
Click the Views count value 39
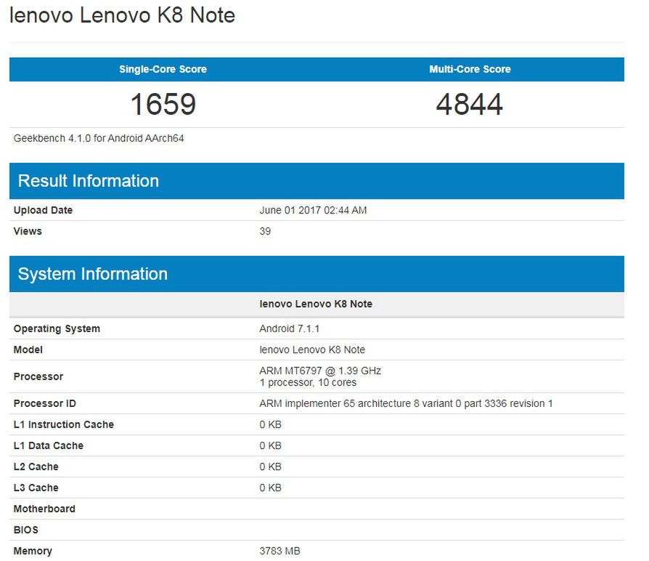click(265, 232)
